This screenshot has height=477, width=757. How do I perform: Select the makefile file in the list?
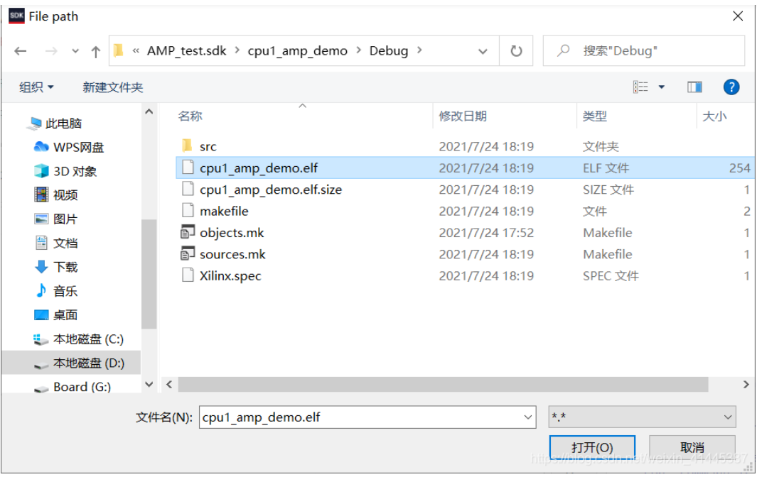coord(225,211)
